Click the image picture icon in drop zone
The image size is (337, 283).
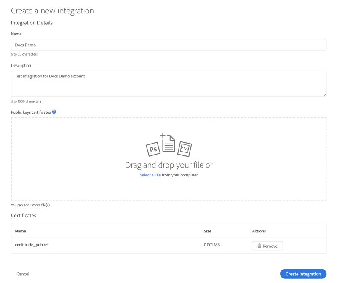click(x=184, y=148)
